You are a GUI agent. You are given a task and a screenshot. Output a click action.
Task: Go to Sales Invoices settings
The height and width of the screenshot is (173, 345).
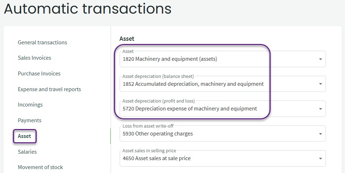click(34, 58)
